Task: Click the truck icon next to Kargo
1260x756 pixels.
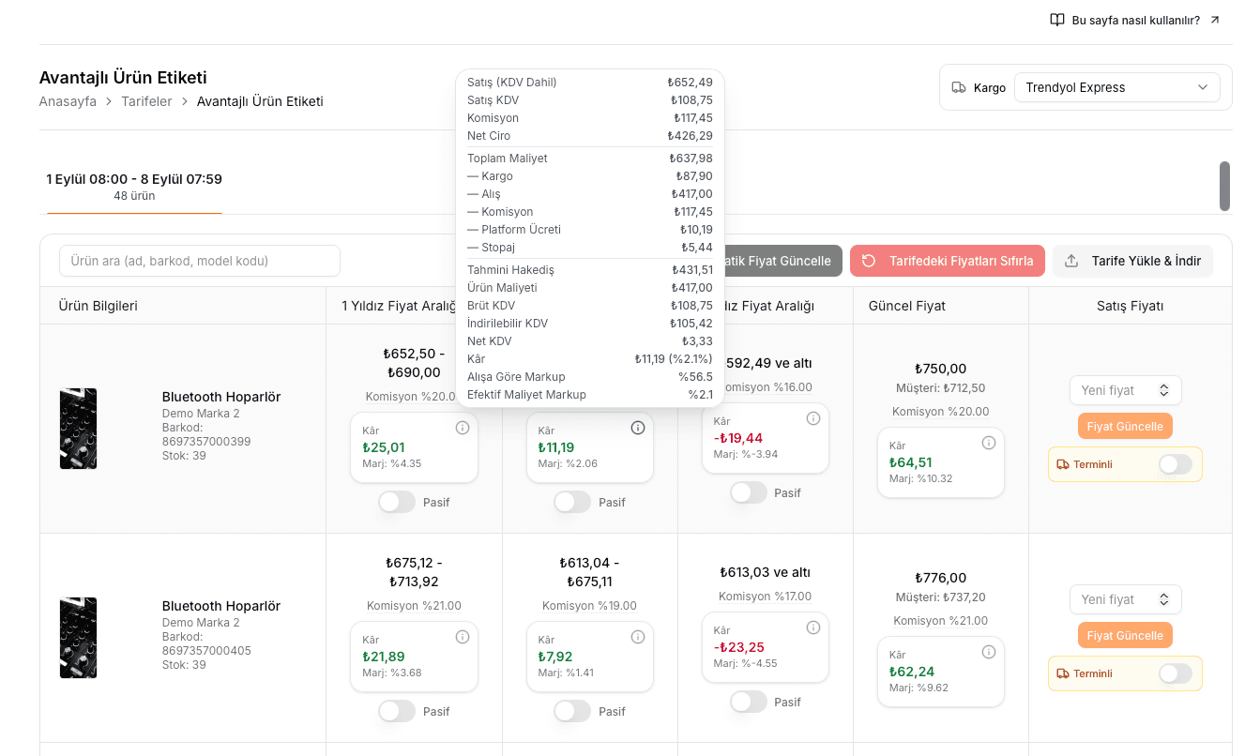Action: click(x=959, y=87)
